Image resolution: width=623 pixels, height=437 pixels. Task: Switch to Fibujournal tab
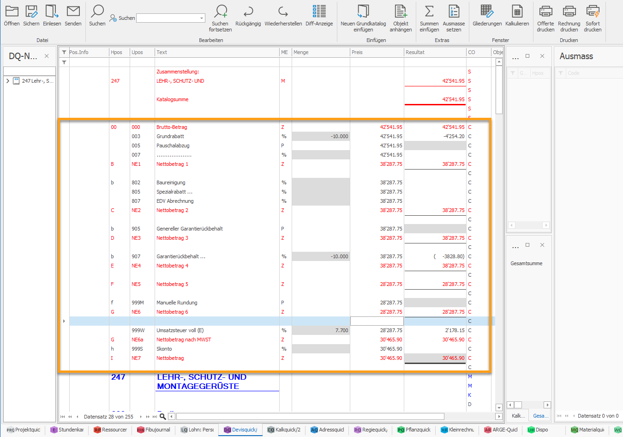[x=154, y=430]
